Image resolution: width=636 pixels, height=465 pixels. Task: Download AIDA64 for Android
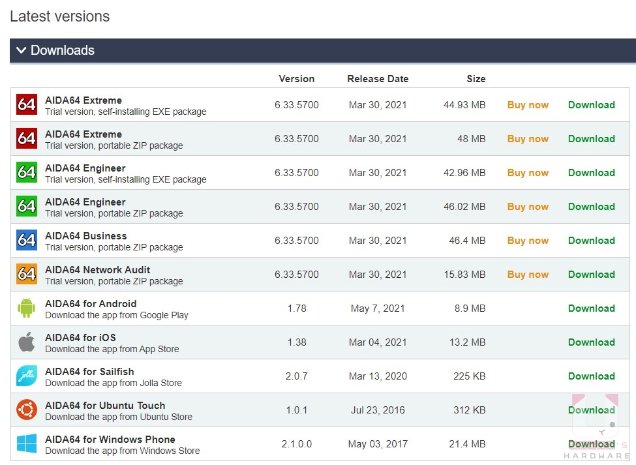pyautogui.click(x=592, y=308)
